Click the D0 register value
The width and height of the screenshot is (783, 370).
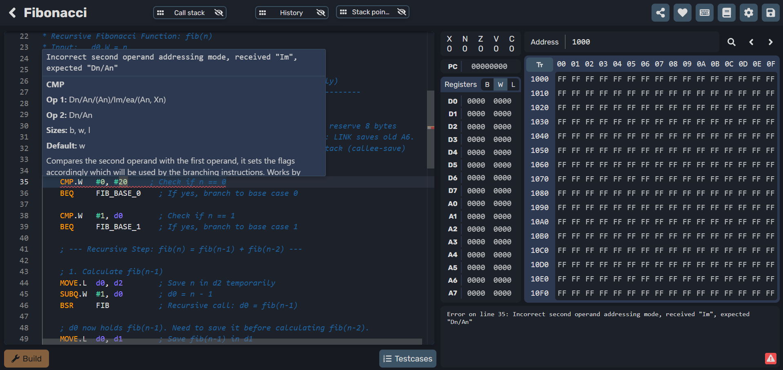coord(489,101)
